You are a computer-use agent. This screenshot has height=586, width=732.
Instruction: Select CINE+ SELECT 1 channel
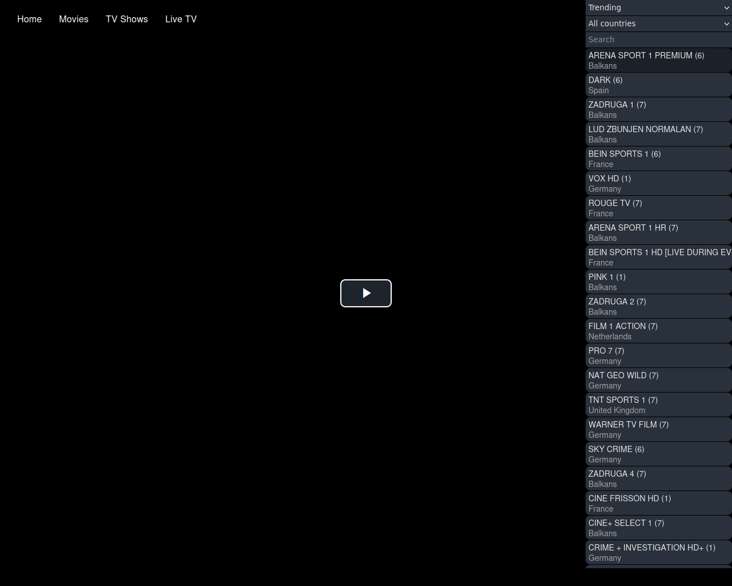point(659,528)
